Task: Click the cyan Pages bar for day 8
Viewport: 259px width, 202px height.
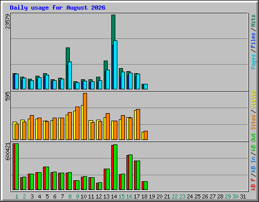Action: click(x=70, y=75)
